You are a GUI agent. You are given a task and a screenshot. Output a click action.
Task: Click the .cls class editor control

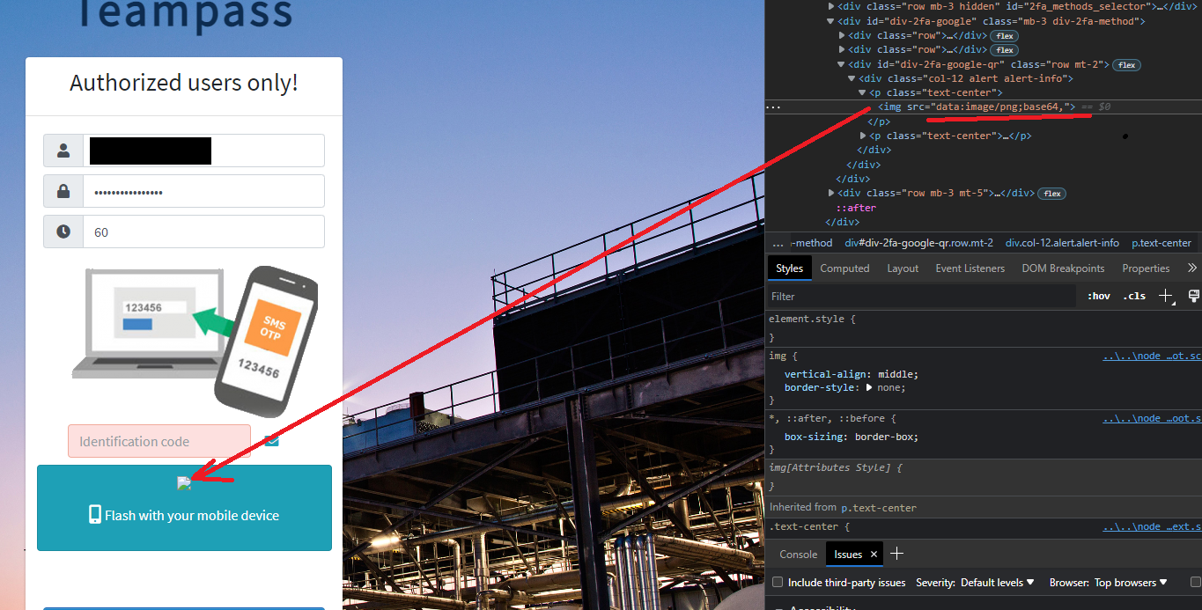pyautogui.click(x=1133, y=296)
